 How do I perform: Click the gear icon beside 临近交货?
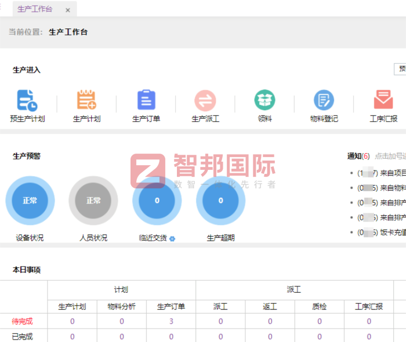click(172, 239)
